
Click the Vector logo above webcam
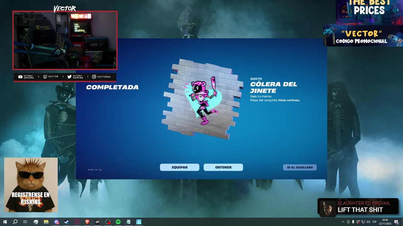(x=65, y=8)
